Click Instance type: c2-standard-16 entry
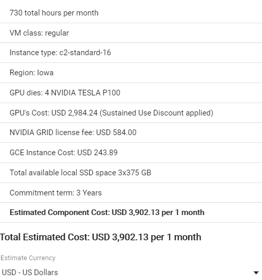 click(x=131, y=53)
